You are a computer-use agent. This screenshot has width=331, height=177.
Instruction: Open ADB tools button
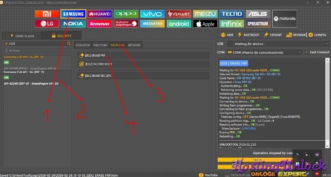pyautogui.click(x=227, y=35)
